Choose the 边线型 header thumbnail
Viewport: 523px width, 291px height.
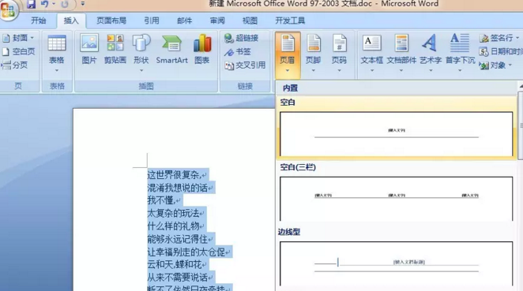click(397, 263)
